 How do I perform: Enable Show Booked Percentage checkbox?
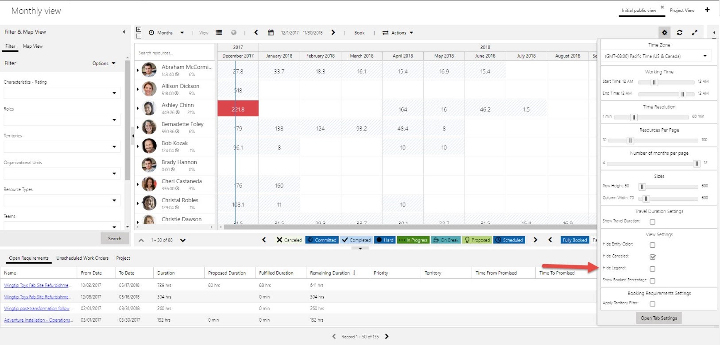point(652,281)
